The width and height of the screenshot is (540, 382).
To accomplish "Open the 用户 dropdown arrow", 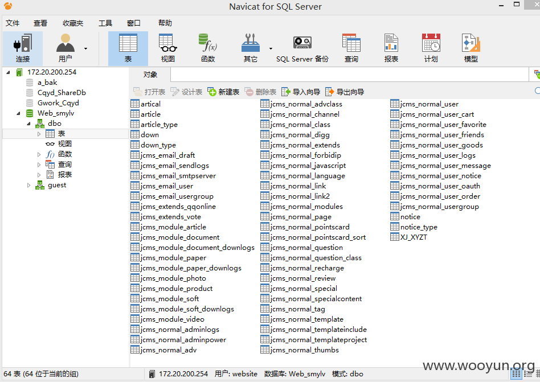I will click(x=86, y=48).
